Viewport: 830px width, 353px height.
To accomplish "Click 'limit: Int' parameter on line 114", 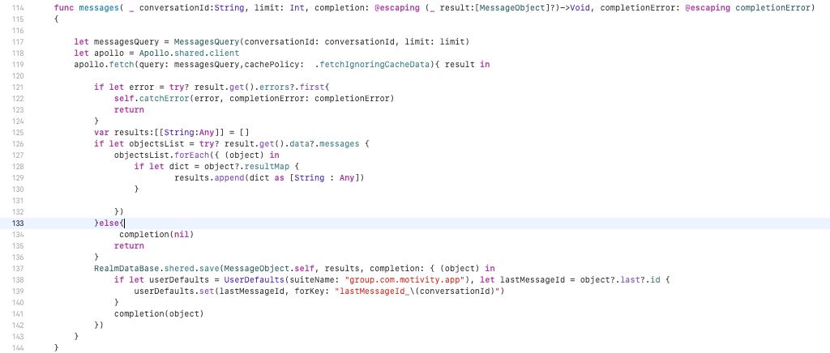I will click(279, 8).
